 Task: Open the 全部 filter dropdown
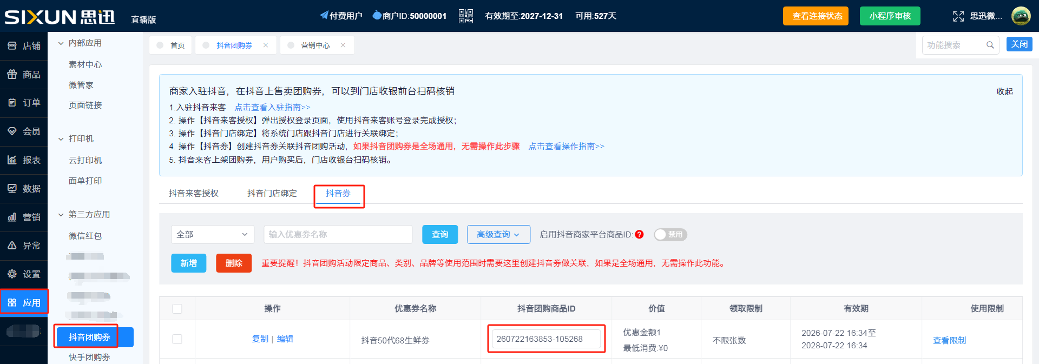click(213, 234)
